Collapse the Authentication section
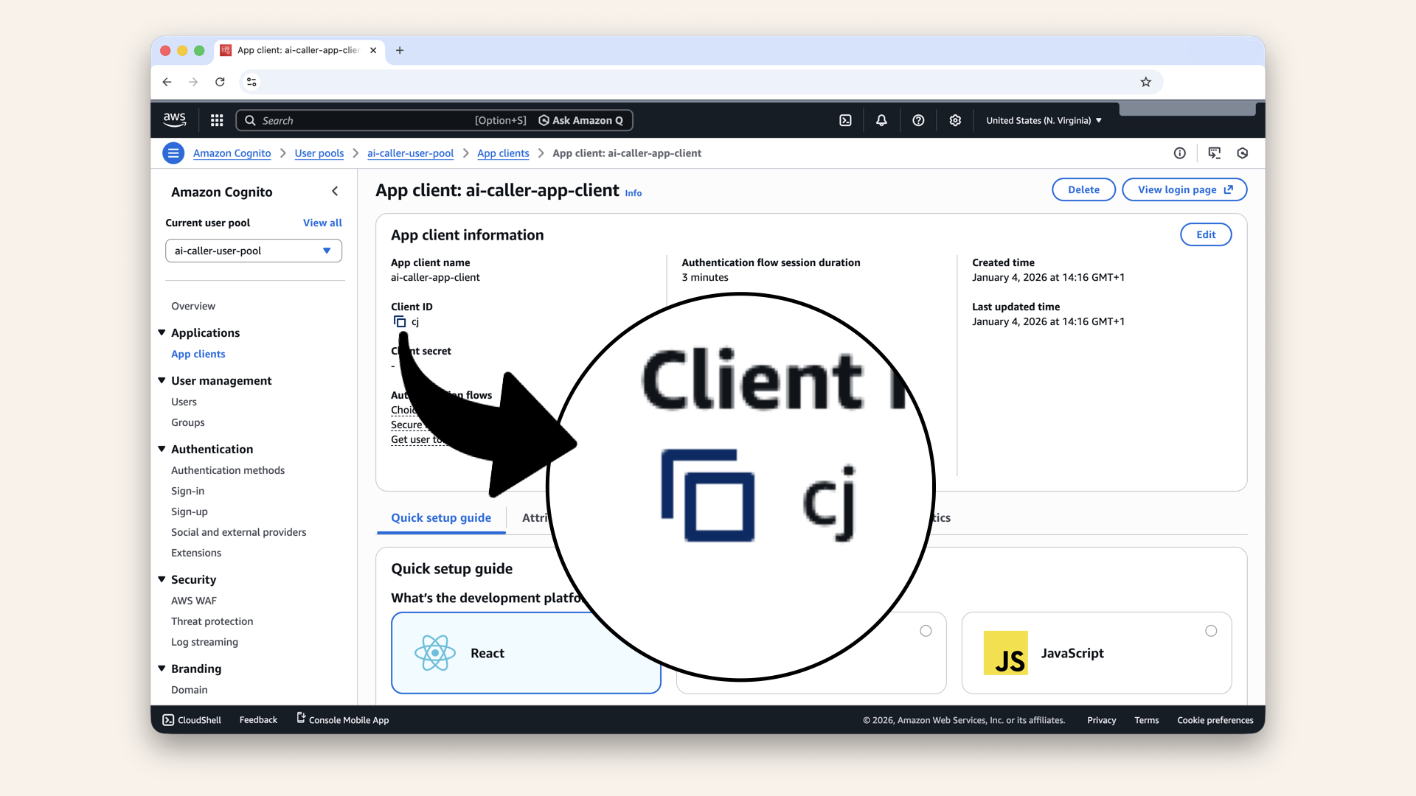 pyautogui.click(x=162, y=449)
